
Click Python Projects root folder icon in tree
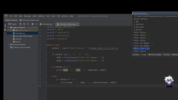coord(11,27)
